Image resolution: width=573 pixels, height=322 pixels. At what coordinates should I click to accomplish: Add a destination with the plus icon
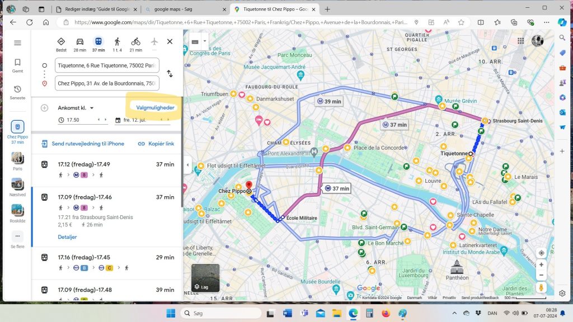click(44, 108)
